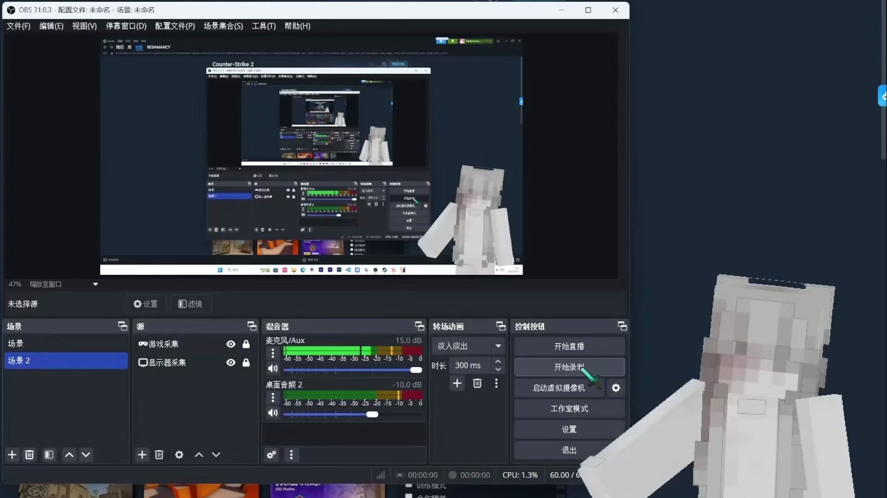The image size is (887, 498).
Task: Open the 滤镜 filters button
Action: [190, 304]
